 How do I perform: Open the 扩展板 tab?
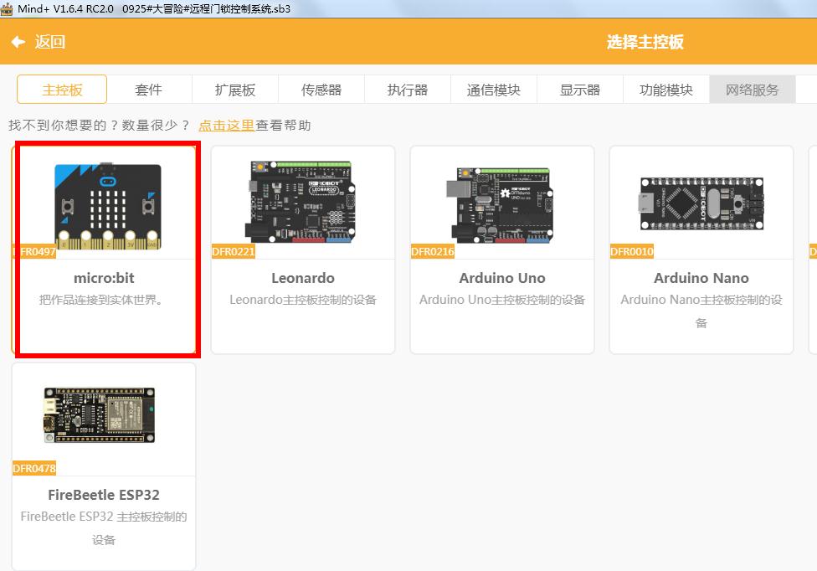[235, 90]
